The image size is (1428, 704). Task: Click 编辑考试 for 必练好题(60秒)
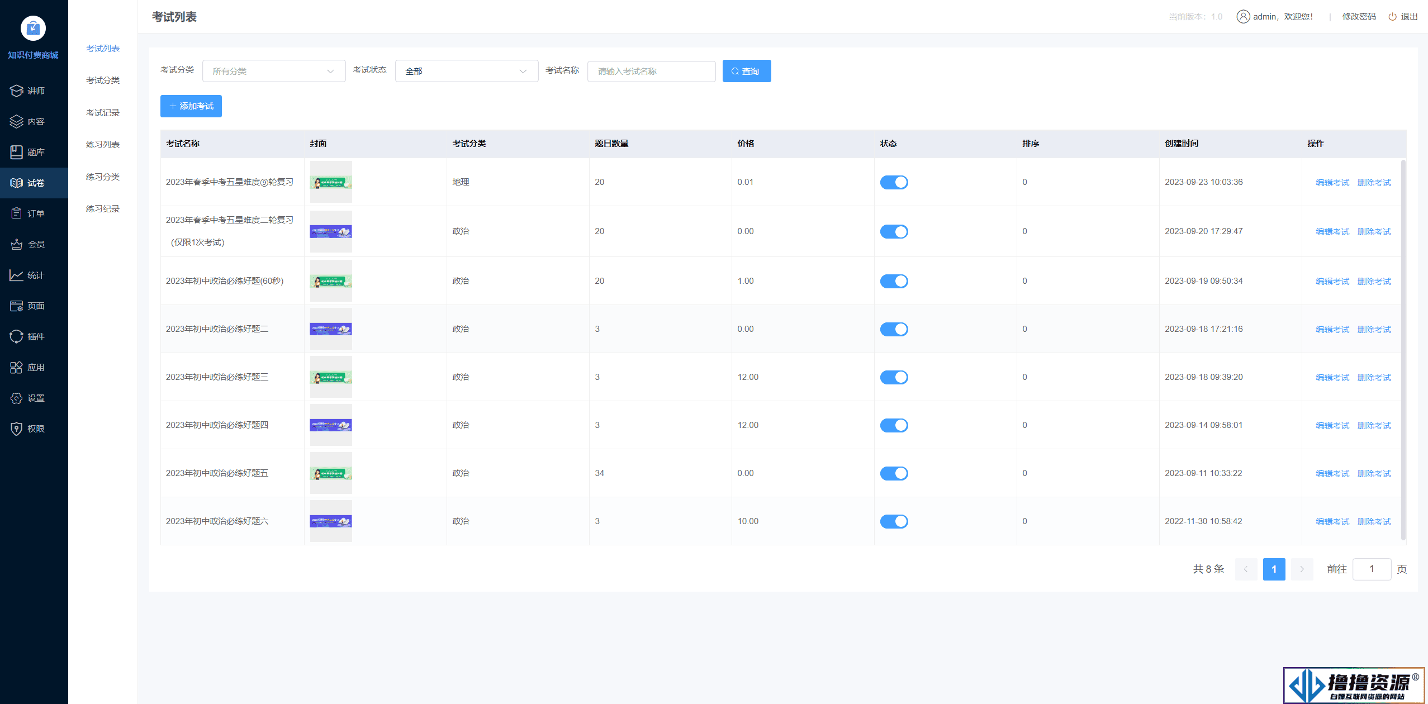(x=1332, y=282)
